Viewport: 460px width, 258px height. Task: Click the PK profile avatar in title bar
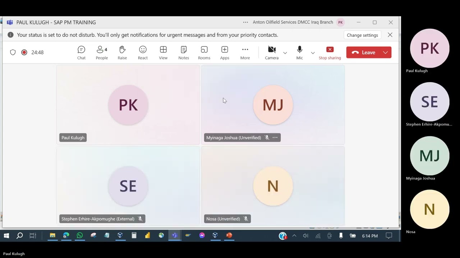coord(340,22)
